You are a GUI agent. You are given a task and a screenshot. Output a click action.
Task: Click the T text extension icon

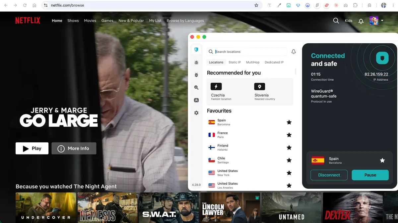pos(270,5)
